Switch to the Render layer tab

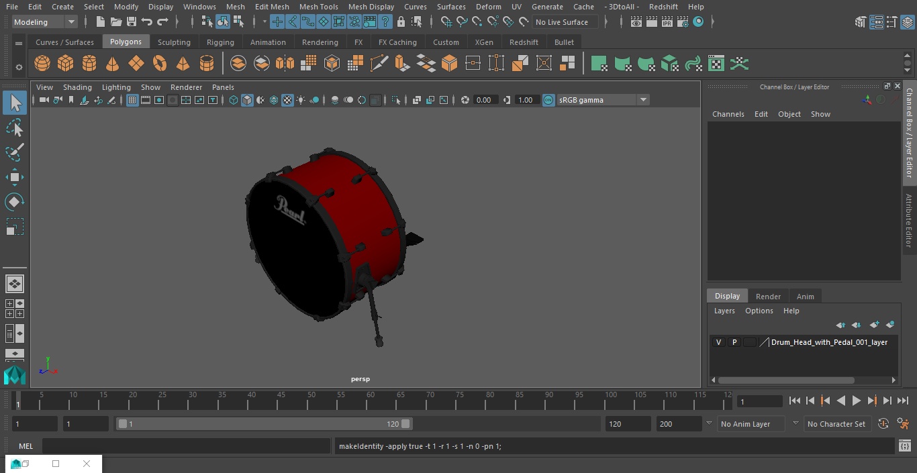click(768, 297)
